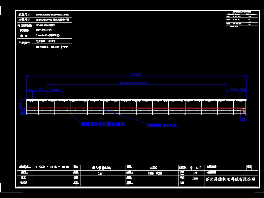The image size is (264, 198).
Task: Select company name 苏州厚德机电科技有限公司
Action: 230,179
